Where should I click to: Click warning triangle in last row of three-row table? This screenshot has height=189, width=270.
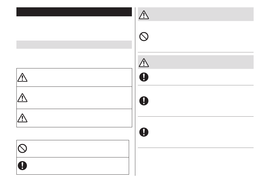point(22,118)
